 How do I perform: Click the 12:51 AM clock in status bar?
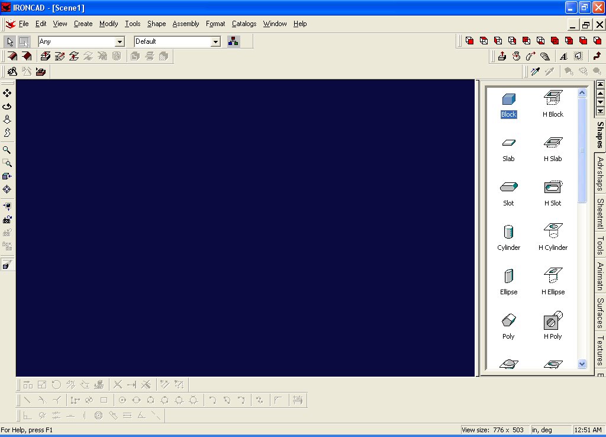(x=588, y=430)
